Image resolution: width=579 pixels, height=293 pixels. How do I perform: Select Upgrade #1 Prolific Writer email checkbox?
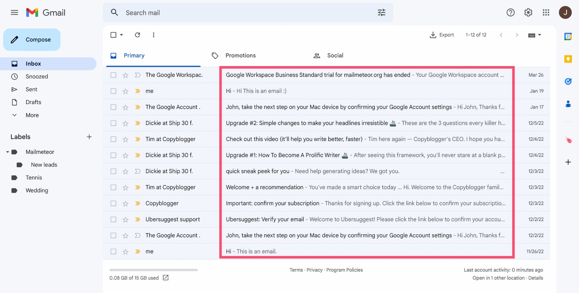113,155
